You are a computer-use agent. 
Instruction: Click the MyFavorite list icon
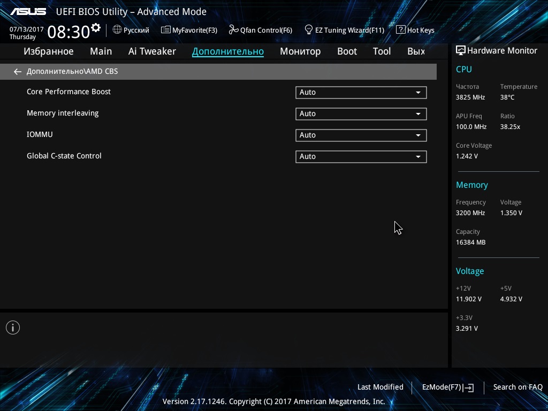pos(166,30)
